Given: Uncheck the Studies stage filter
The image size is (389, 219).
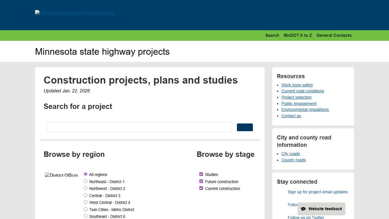Looking at the screenshot, I should (201, 174).
